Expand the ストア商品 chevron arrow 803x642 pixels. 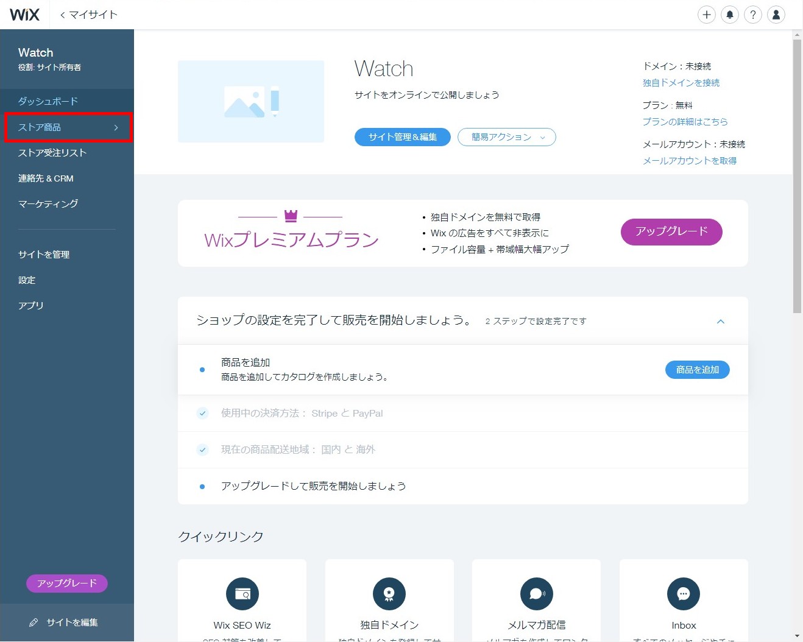(x=116, y=127)
